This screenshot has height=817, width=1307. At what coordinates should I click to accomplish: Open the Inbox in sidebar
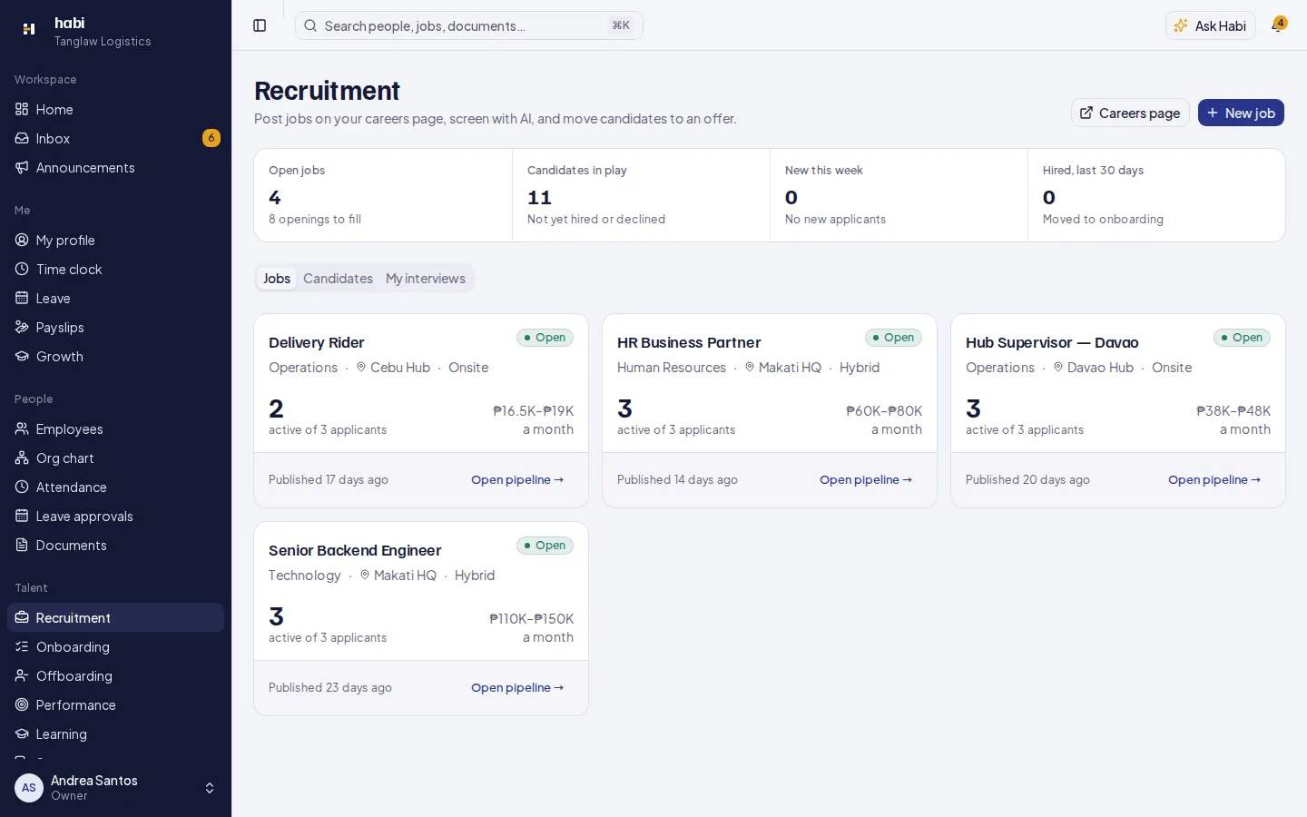point(115,138)
